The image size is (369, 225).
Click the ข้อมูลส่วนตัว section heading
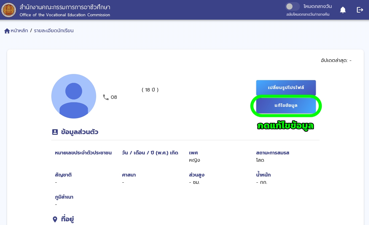click(x=80, y=132)
